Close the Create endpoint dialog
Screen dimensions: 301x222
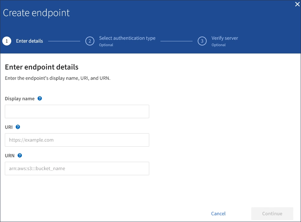point(297,4)
